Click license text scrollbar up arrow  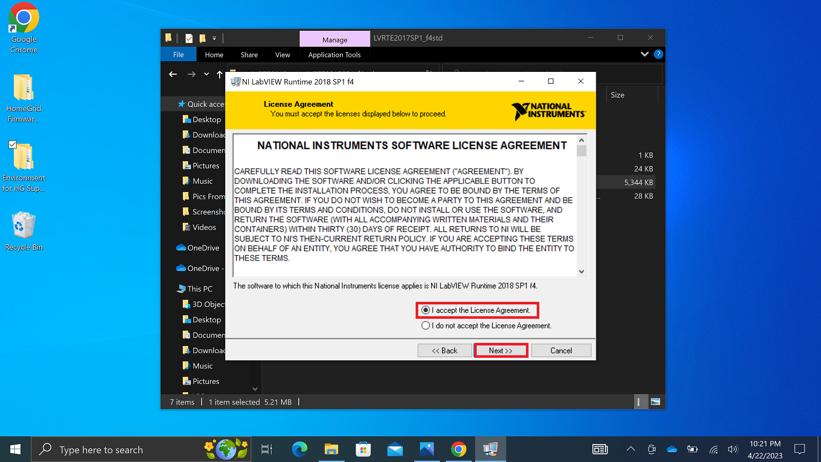tap(581, 140)
